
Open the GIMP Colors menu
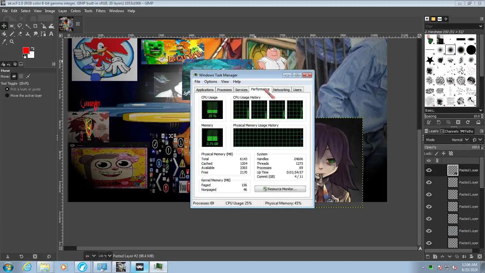[75, 11]
